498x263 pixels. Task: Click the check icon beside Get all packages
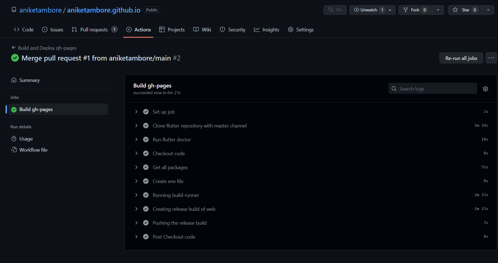pos(146,167)
